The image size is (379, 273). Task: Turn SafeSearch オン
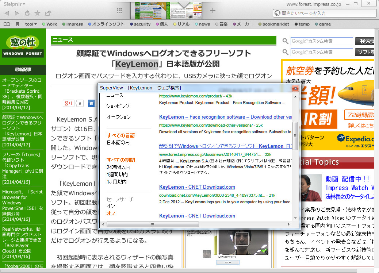[111, 206]
